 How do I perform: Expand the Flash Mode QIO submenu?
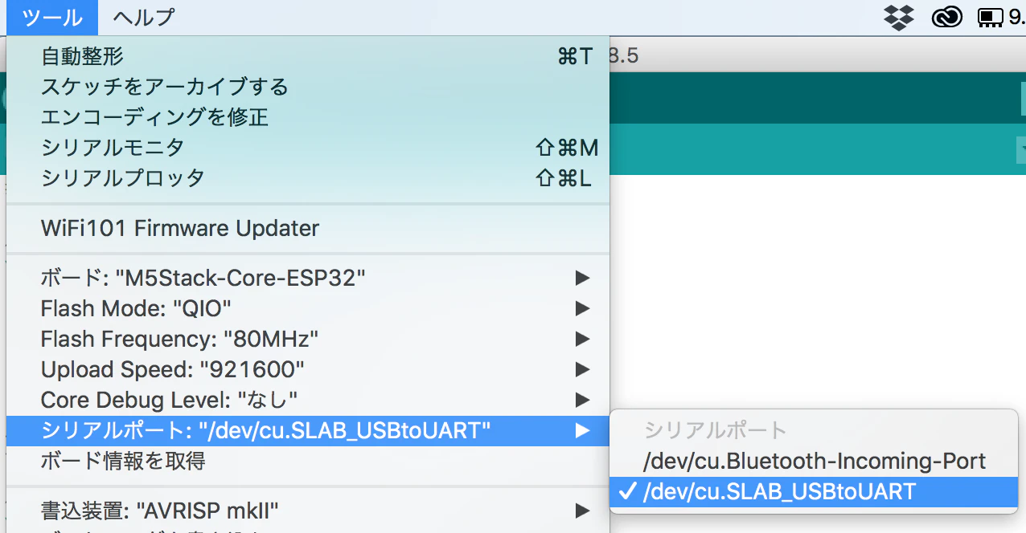135,308
